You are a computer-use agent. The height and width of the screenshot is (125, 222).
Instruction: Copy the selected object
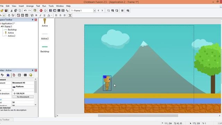(x=16, y=10)
